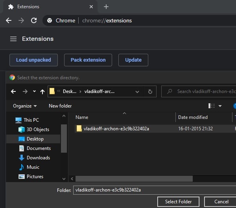Screen dimensions: 236x208
Task: Click the Select Folder button
Action: click(178, 202)
